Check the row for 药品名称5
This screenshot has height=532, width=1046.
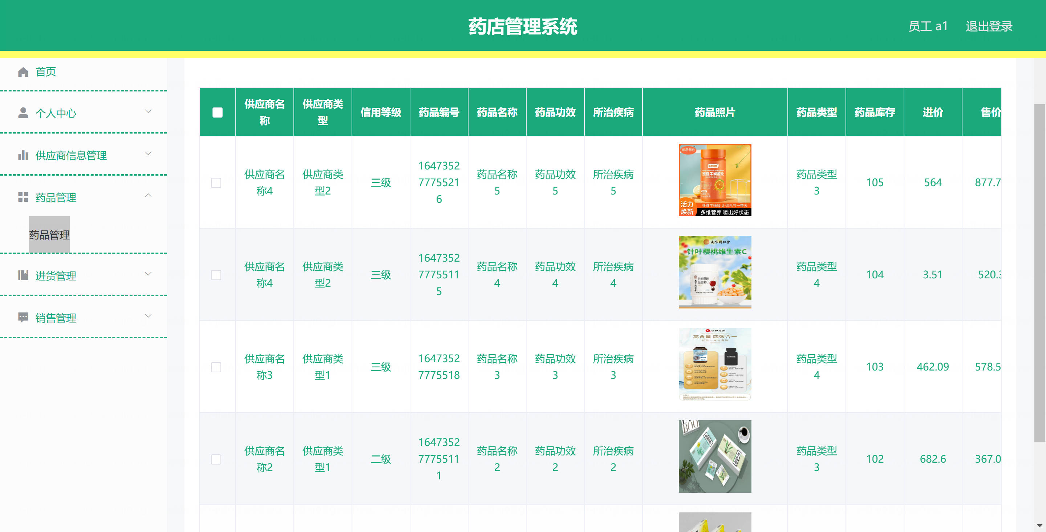216,183
